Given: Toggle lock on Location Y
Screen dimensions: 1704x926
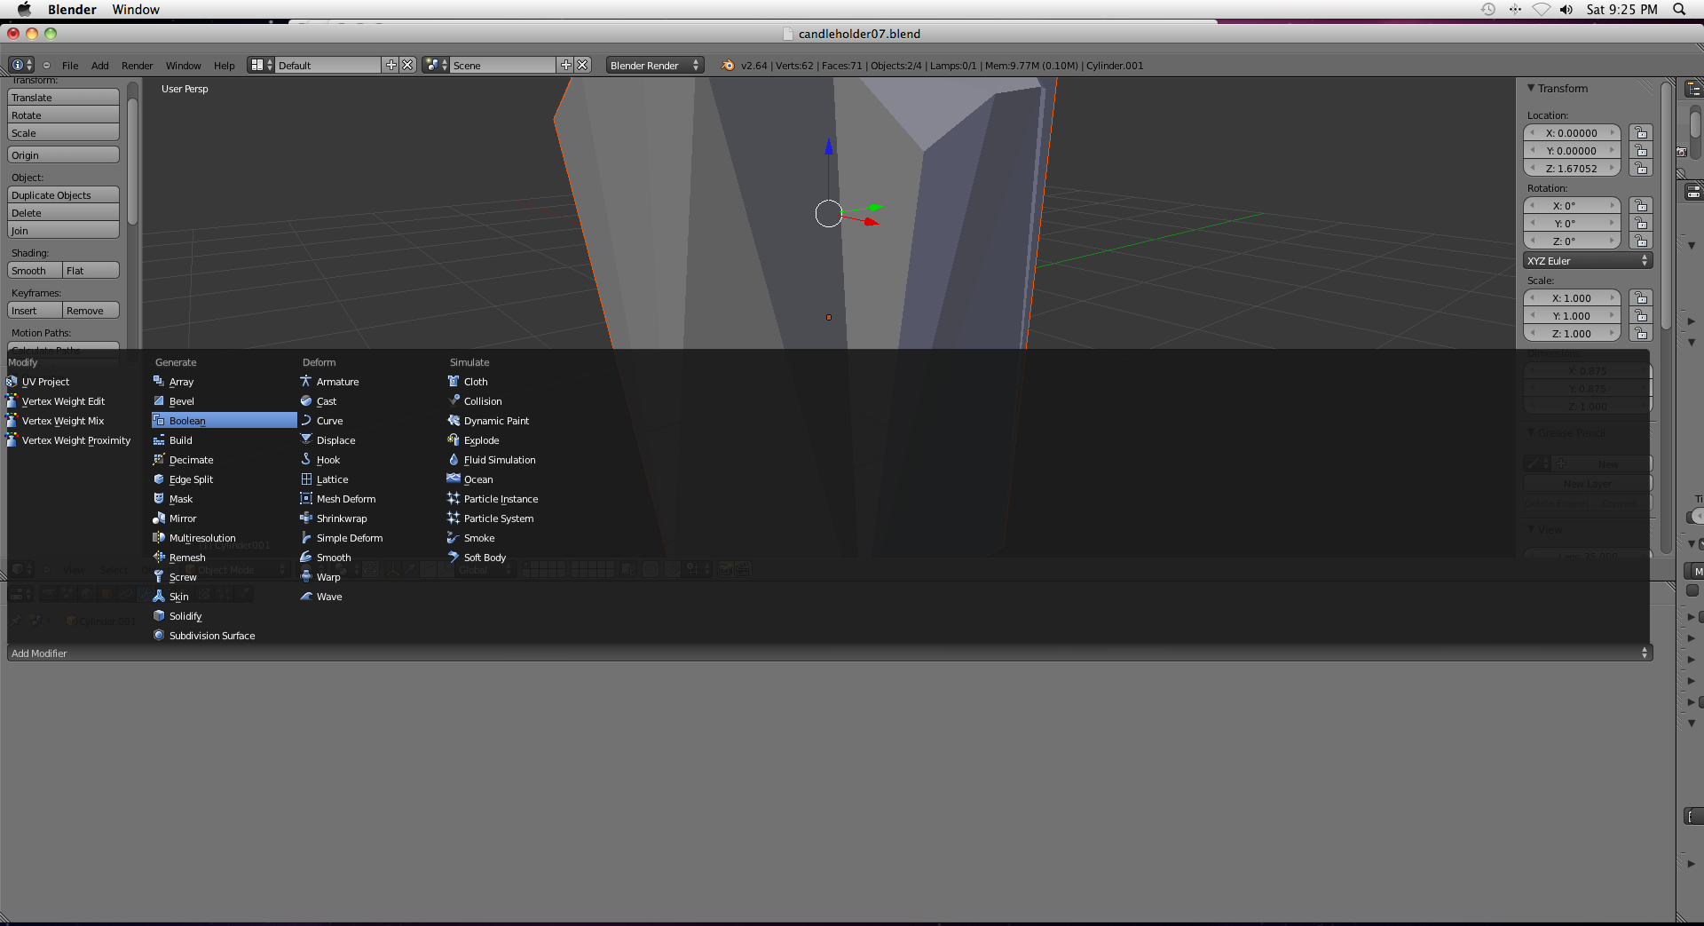Looking at the screenshot, I should pyautogui.click(x=1641, y=151).
